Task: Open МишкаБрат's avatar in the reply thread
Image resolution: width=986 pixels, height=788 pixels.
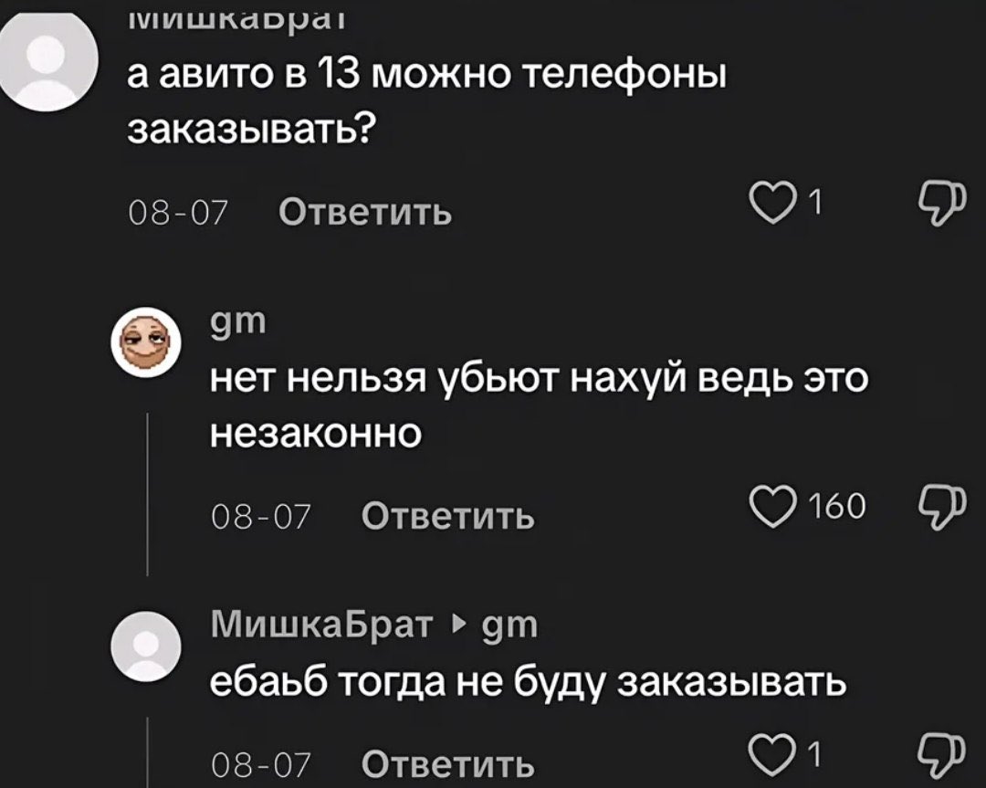Action: click(146, 646)
